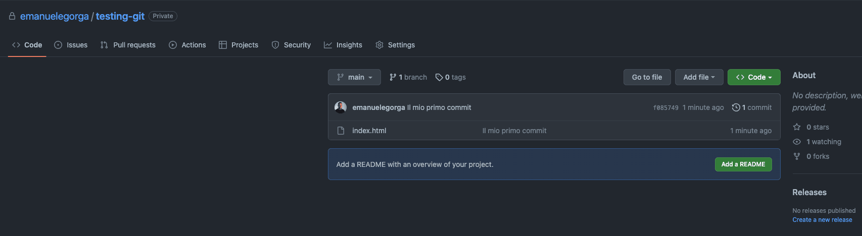Open commit hash f085749 link

(x=665, y=108)
